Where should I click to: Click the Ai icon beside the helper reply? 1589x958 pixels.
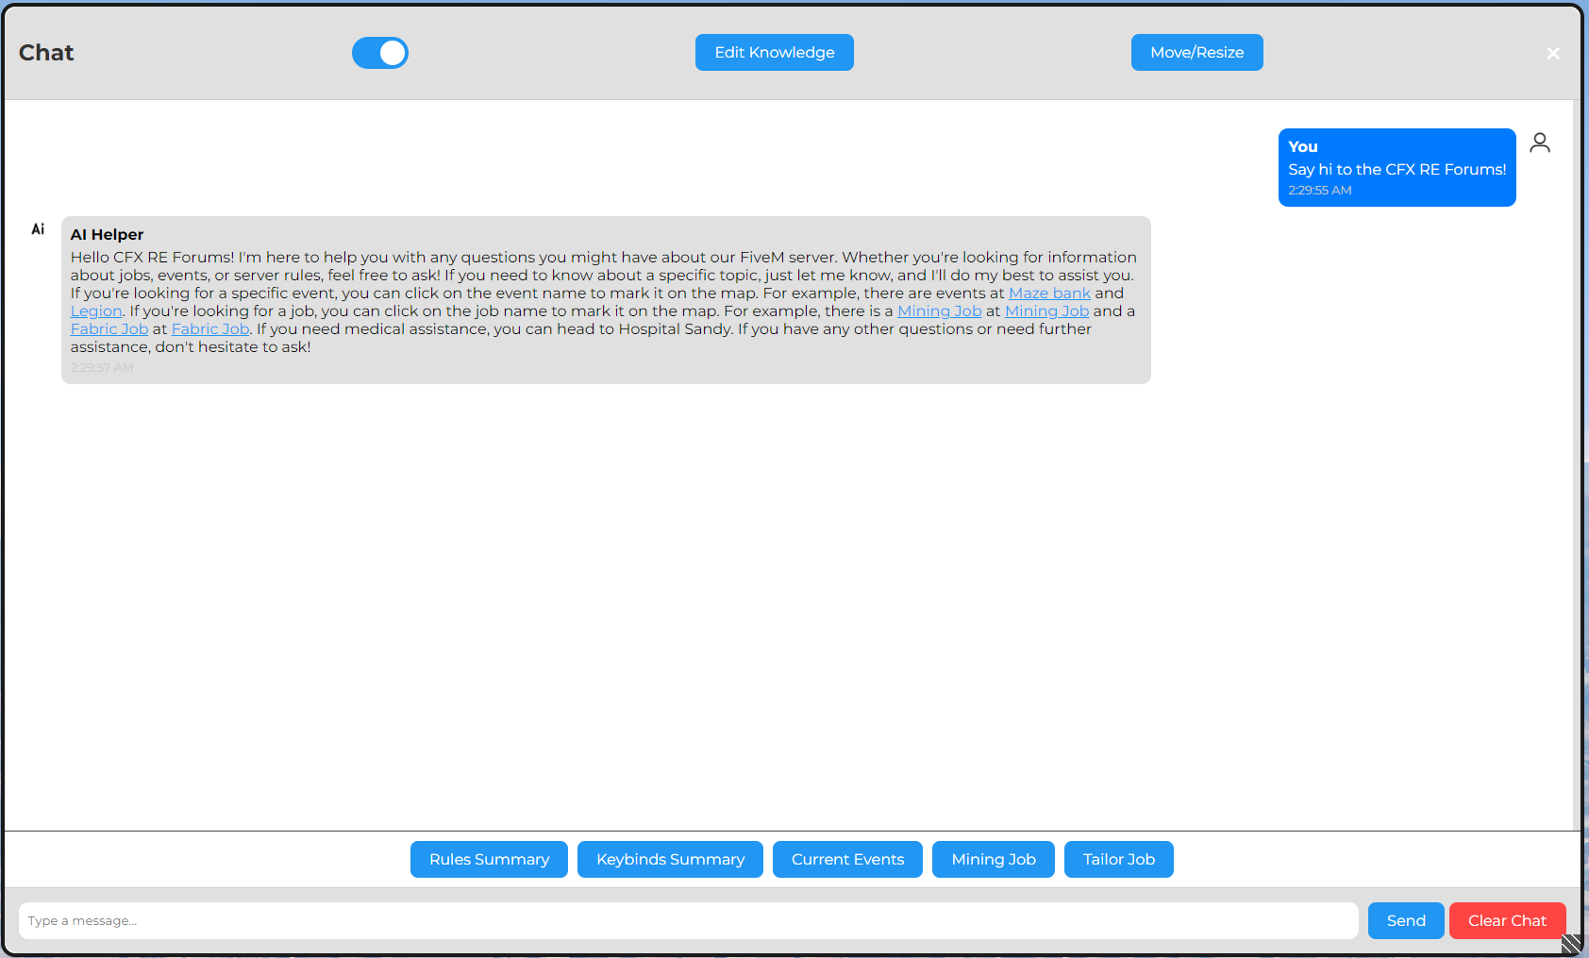[x=38, y=229]
